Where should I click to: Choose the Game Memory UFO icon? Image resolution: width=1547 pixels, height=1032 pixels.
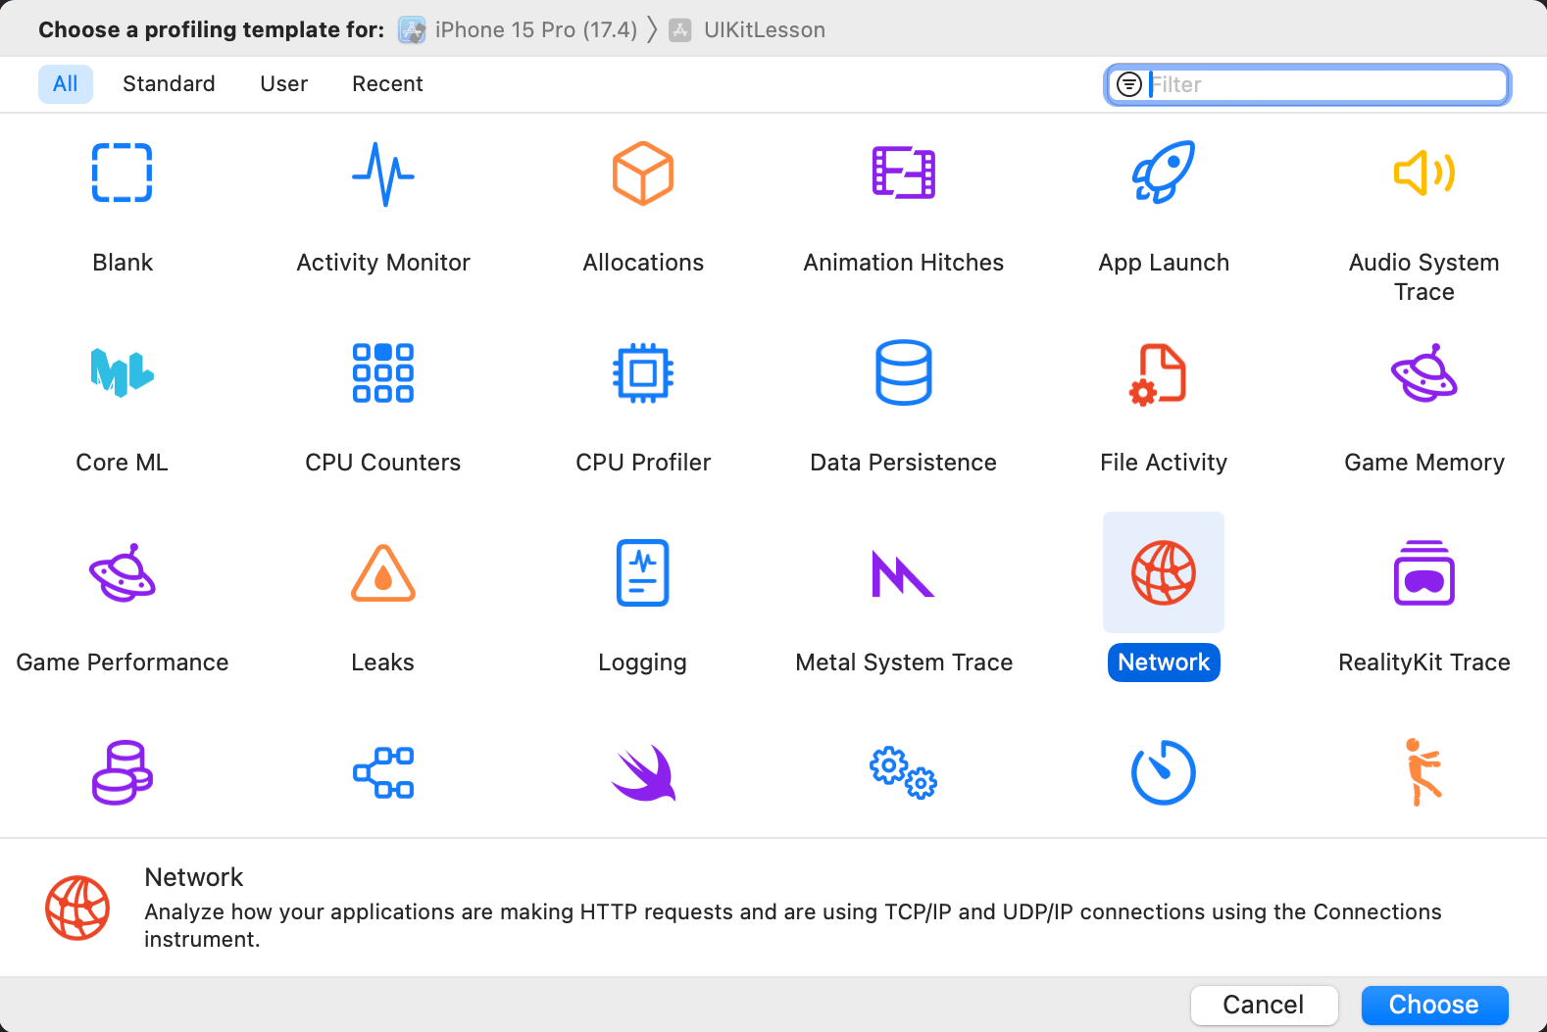pos(1424,372)
